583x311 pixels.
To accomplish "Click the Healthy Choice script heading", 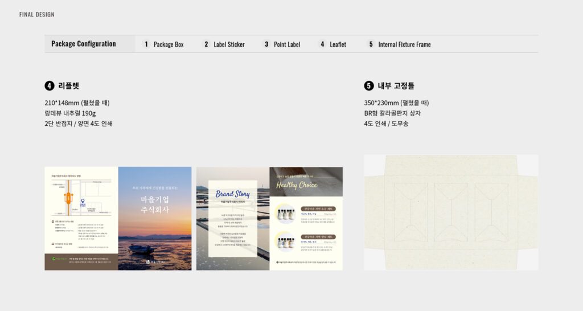I will (297, 185).
